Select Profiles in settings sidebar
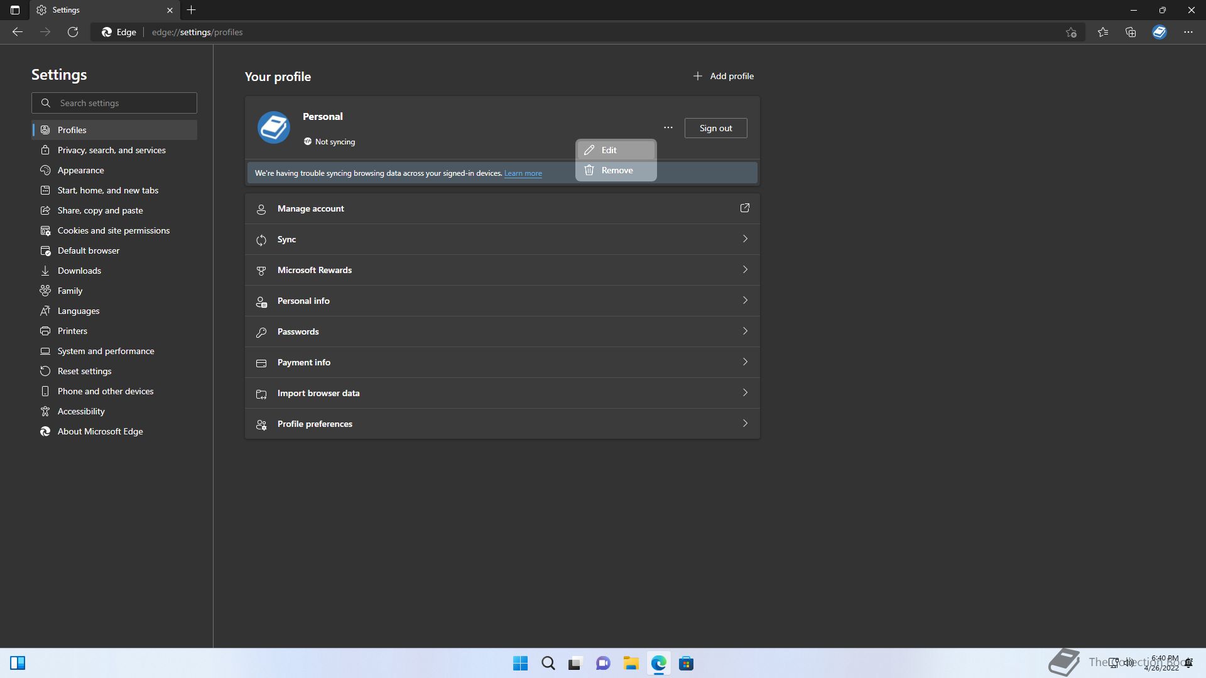 click(x=114, y=130)
